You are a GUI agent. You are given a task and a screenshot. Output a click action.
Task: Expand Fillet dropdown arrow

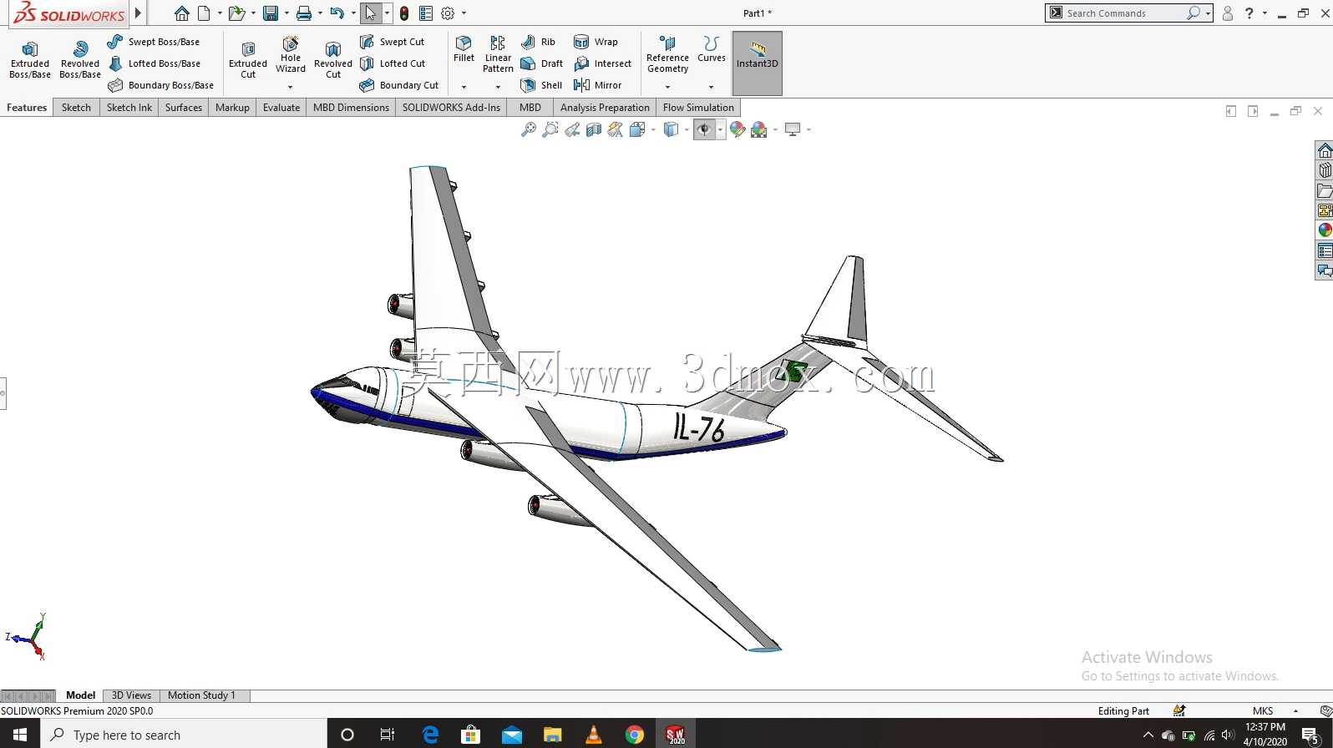[464, 87]
